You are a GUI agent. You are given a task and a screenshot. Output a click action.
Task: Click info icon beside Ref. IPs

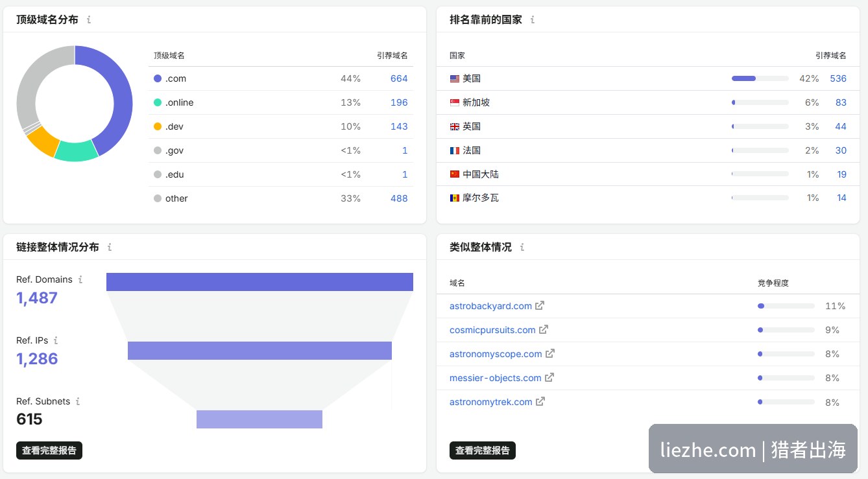tap(56, 340)
